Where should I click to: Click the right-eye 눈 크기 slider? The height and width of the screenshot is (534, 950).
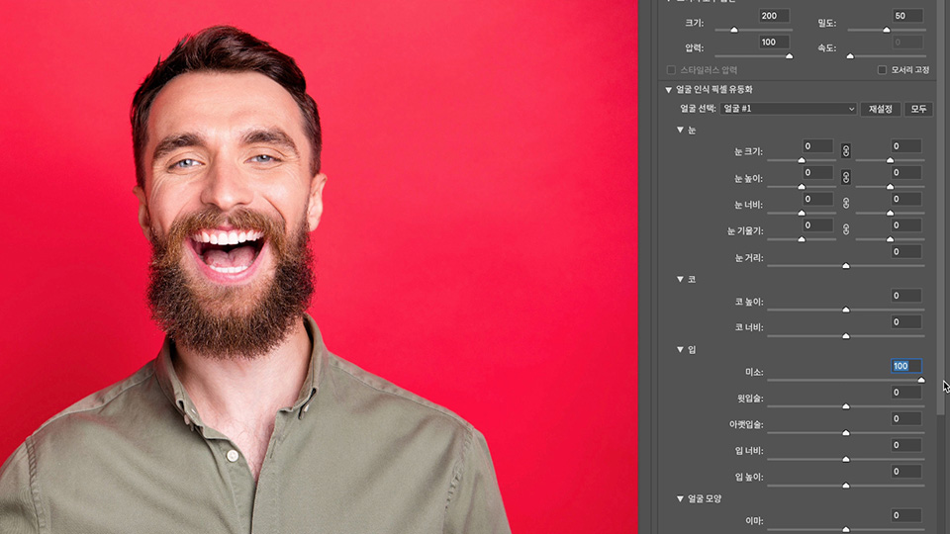click(x=890, y=160)
